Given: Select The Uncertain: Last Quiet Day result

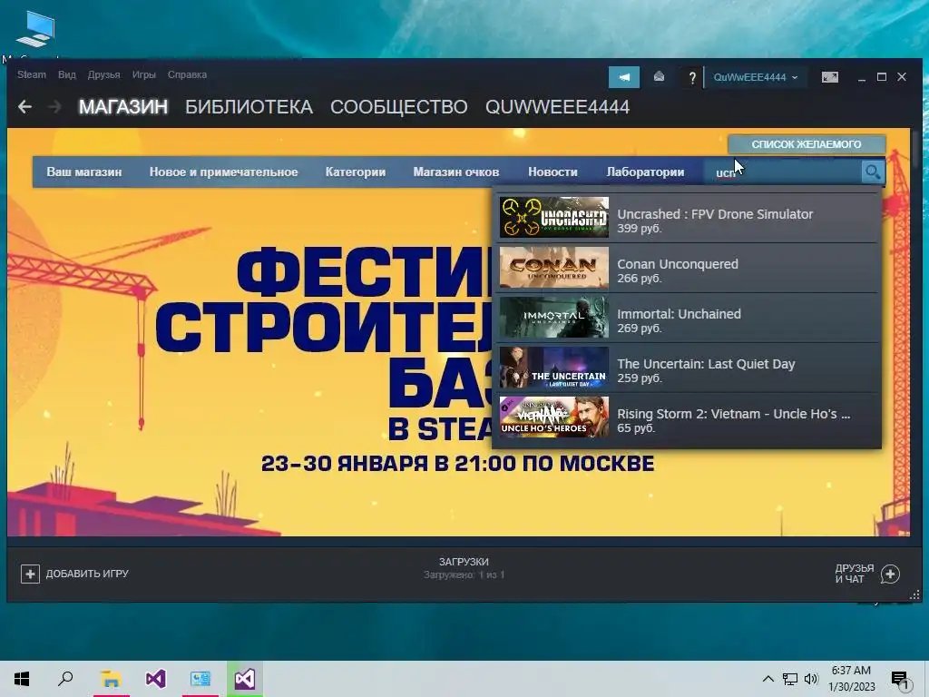Looking at the screenshot, I should point(688,368).
